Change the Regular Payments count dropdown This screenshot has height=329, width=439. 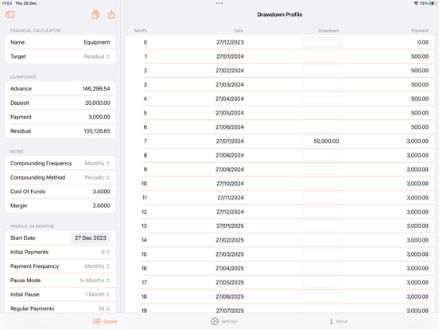click(104, 308)
